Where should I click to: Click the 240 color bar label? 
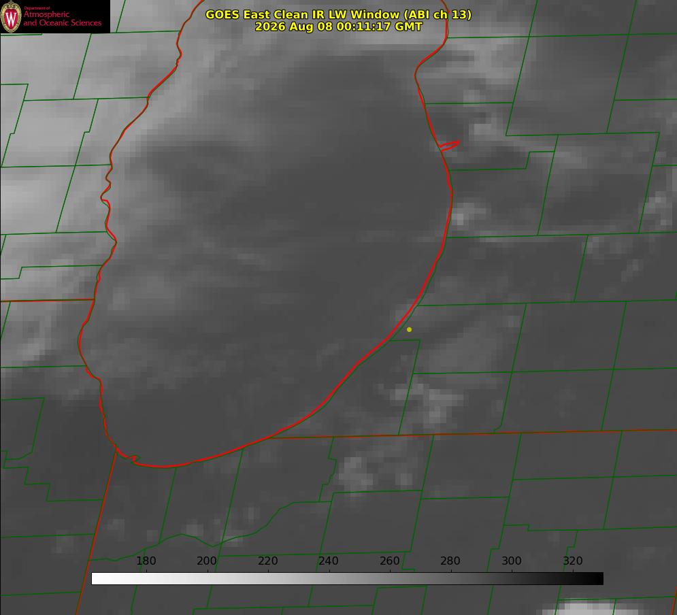(329, 561)
